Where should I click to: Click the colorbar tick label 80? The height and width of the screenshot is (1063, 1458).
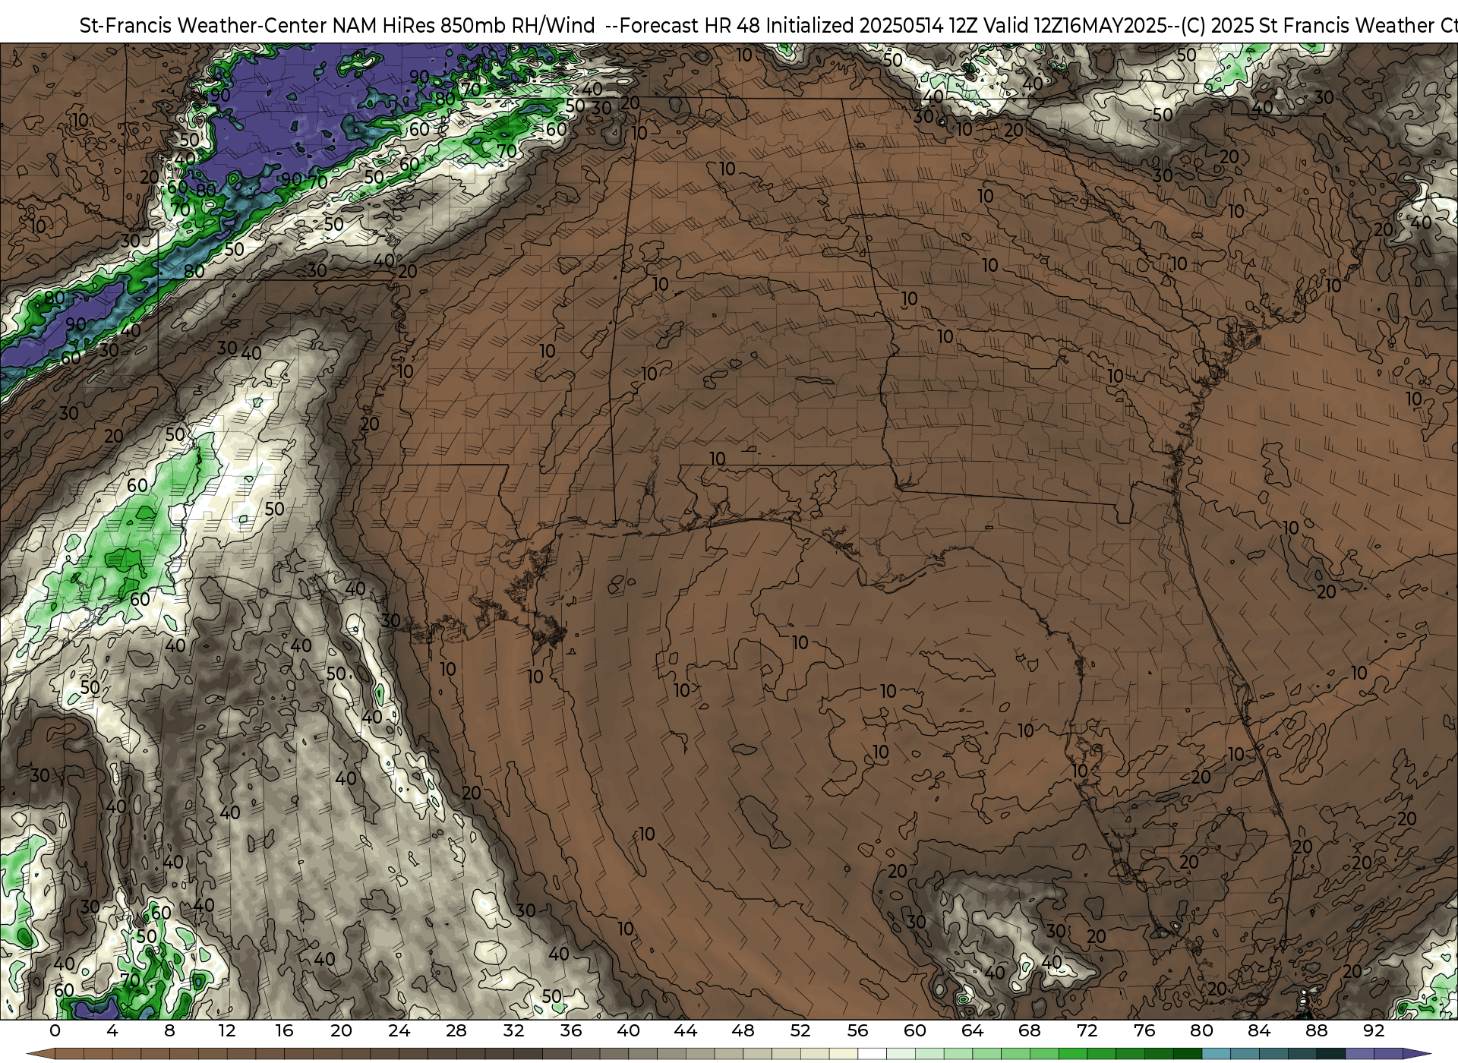tap(1201, 1030)
